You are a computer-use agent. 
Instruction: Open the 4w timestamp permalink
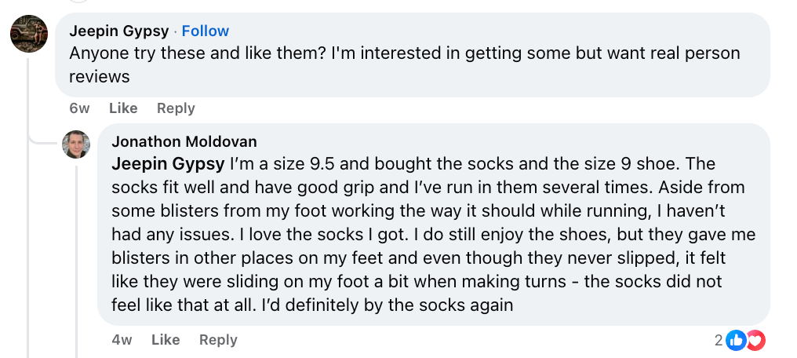coord(122,340)
